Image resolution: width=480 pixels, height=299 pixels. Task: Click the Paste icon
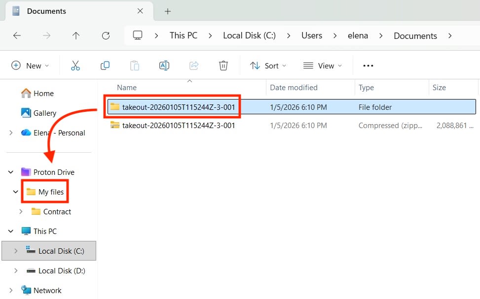pyautogui.click(x=134, y=65)
